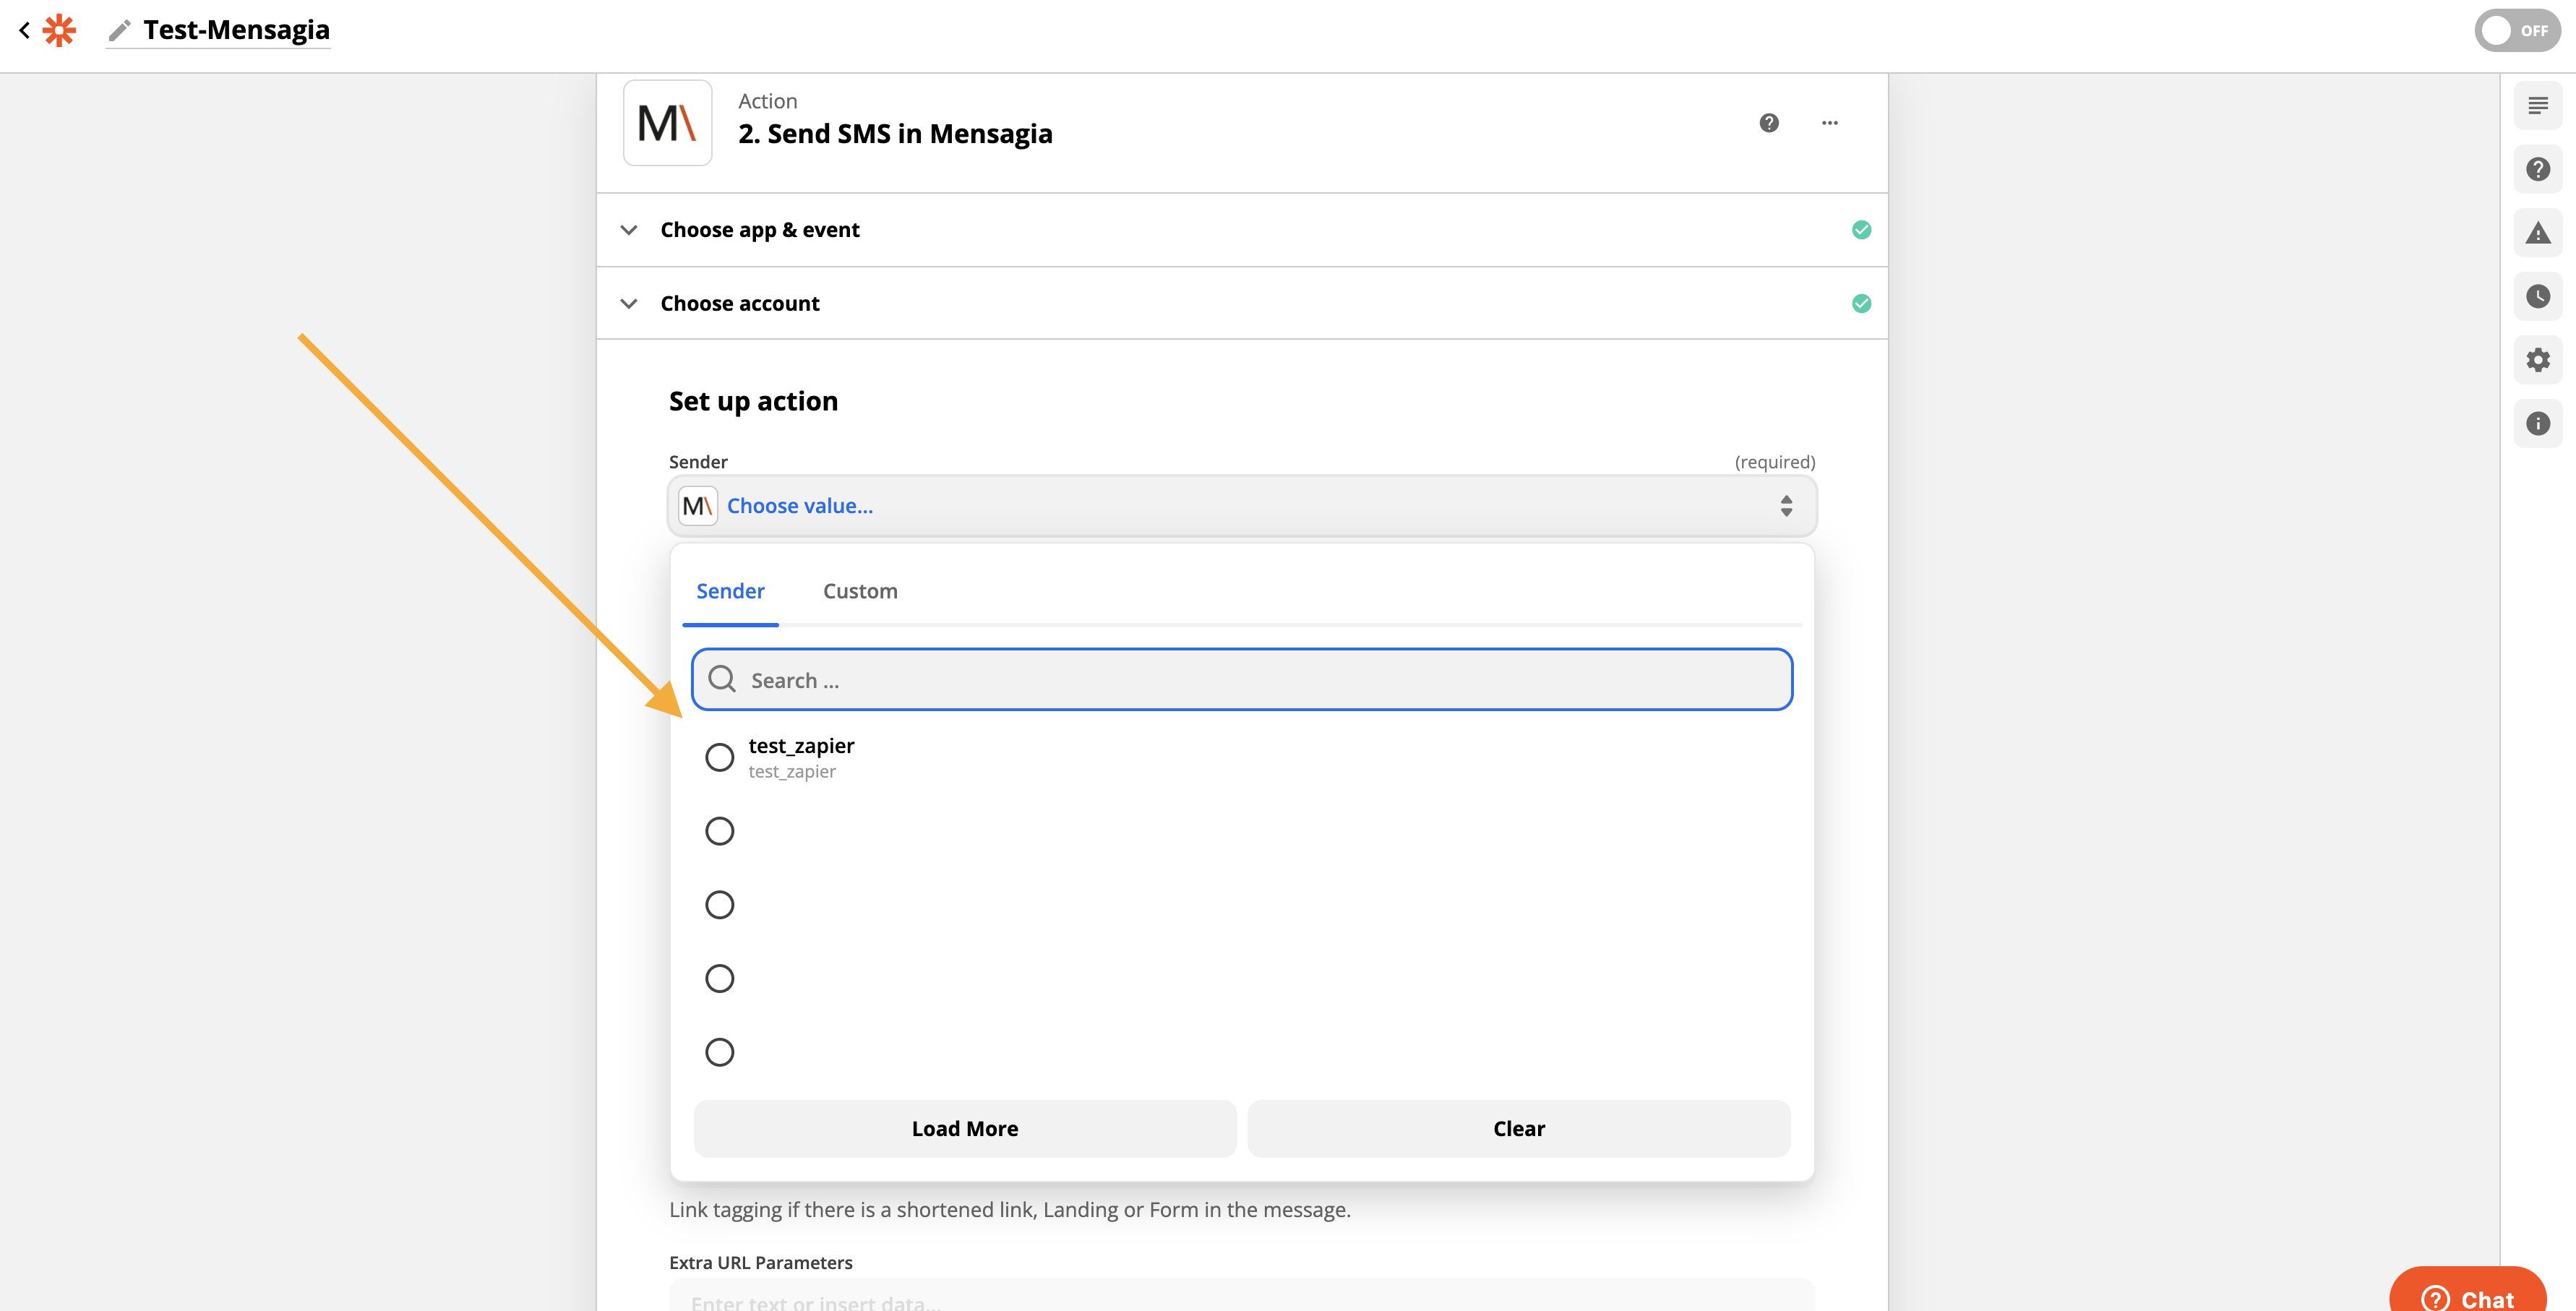Open the info icon in the sidebar
This screenshot has width=2576, height=1311.
click(2537, 423)
